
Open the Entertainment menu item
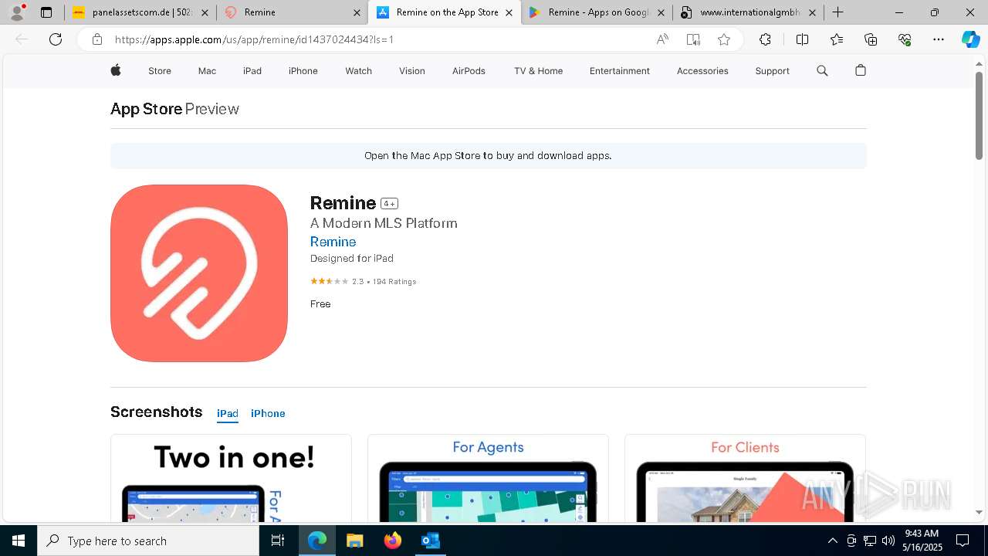coord(620,70)
